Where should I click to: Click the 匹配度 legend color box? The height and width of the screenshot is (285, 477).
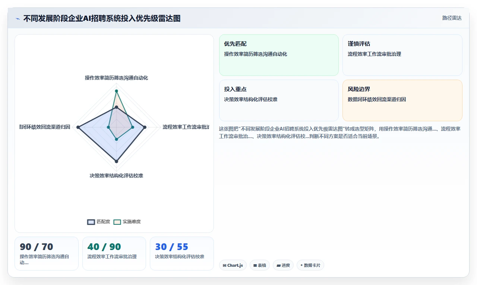(x=91, y=222)
